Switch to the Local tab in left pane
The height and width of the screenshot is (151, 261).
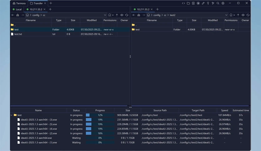coord(17,9)
